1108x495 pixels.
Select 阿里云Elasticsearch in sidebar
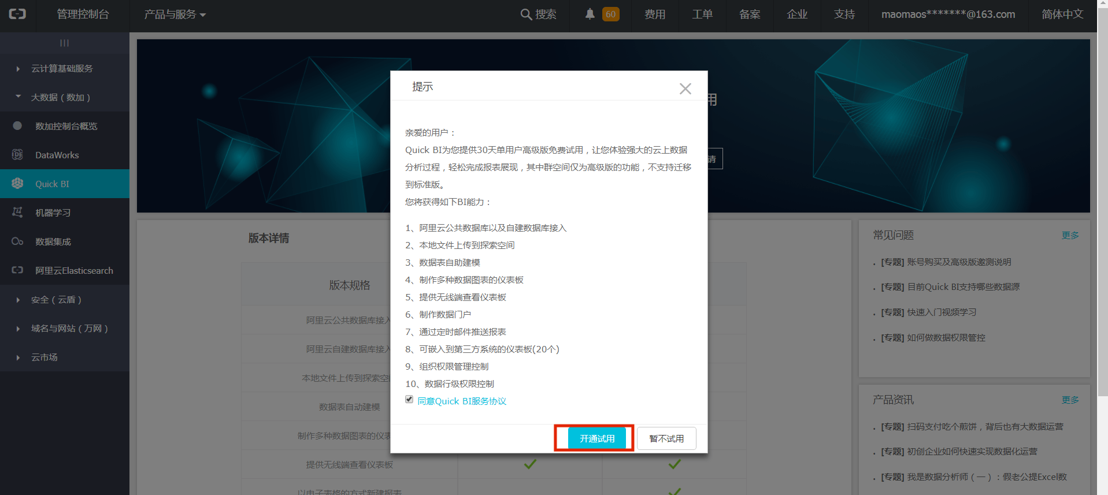[x=65, y=270]
